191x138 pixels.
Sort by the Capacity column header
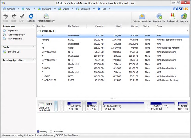coord(95,26)
